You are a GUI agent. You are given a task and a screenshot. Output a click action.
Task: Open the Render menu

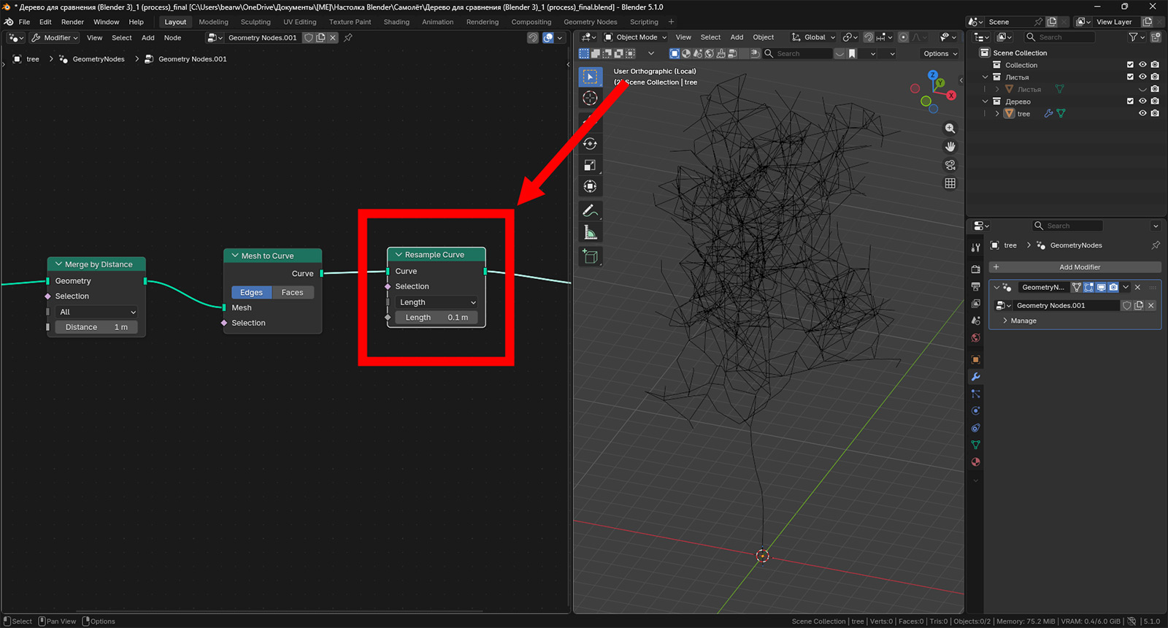click(72, 22)
